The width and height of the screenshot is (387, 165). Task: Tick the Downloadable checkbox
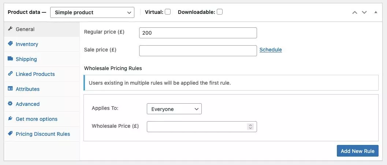220,12
